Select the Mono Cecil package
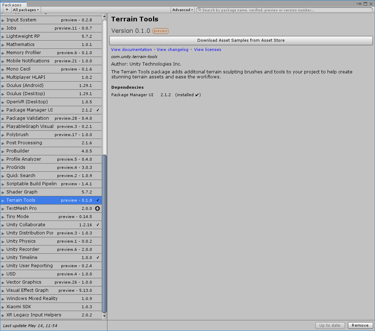375x331 pixels. pos(51,69)
